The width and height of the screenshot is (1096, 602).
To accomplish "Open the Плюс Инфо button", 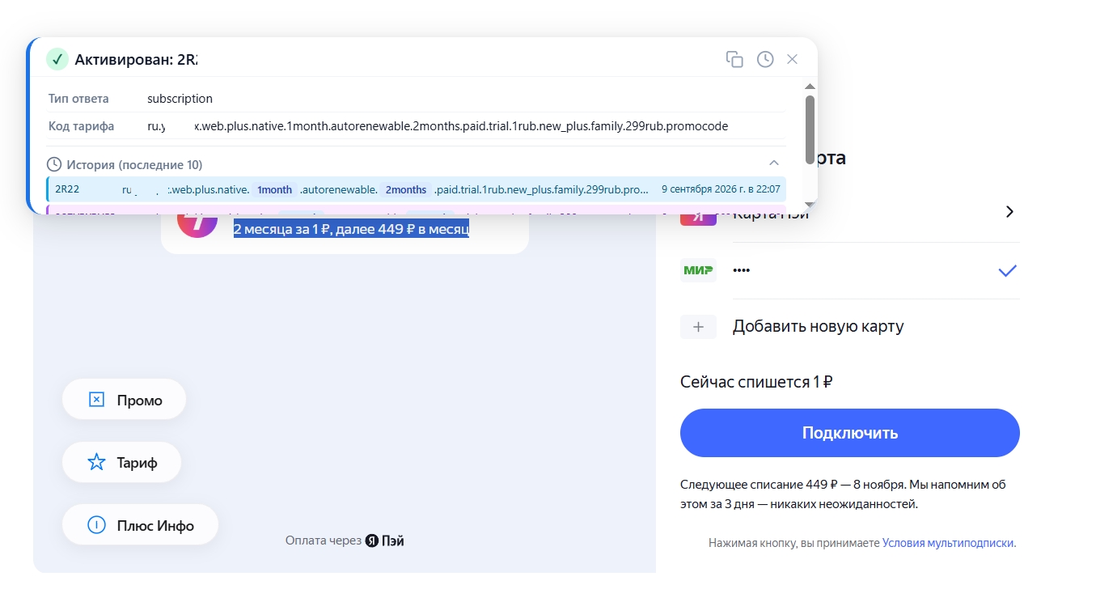I will click(140, 525).
